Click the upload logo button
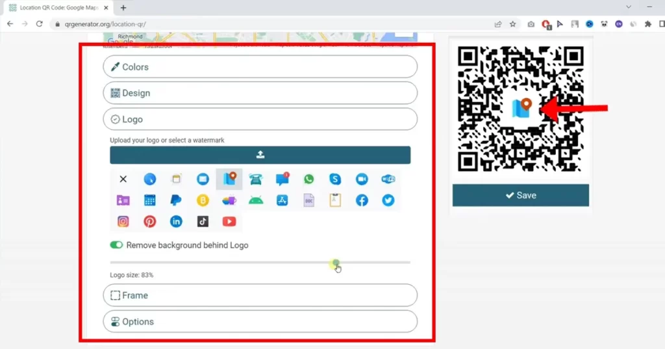Image resolution: width=665 pixels, height=349 pixels. pos(260,155)
